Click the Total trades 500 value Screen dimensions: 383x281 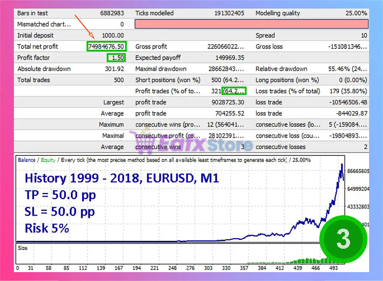point(118,80)
